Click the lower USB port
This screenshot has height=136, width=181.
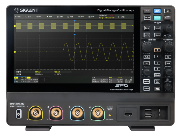click(x=148, y=115)
